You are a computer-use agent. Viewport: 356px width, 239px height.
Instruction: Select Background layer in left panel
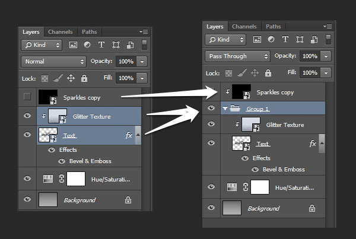(x=89, y=200)
